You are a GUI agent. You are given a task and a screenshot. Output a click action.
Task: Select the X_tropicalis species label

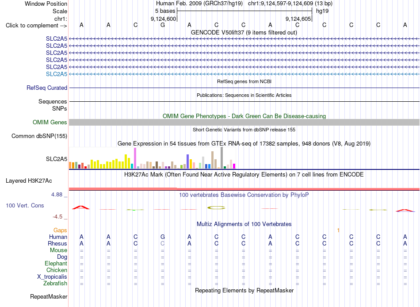52,277
